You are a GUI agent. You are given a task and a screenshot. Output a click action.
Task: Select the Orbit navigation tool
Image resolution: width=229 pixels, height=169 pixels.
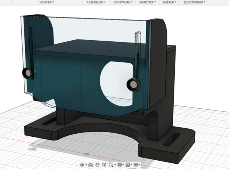82,165
